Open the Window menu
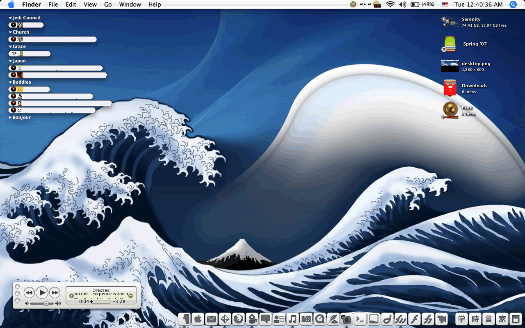The width and height of the screenshot is (525, 328). coord(130,5)
